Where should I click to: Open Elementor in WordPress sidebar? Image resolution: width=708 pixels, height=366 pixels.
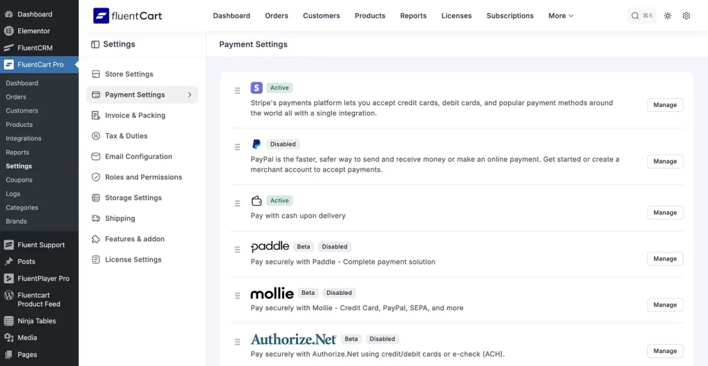coord(39,31)
